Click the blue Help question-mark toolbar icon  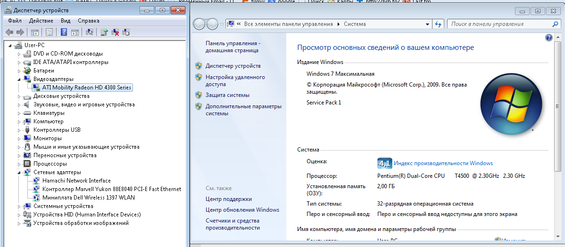(x=64, y=32)
